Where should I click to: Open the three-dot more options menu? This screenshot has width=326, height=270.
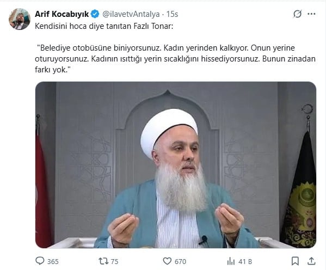311,14
